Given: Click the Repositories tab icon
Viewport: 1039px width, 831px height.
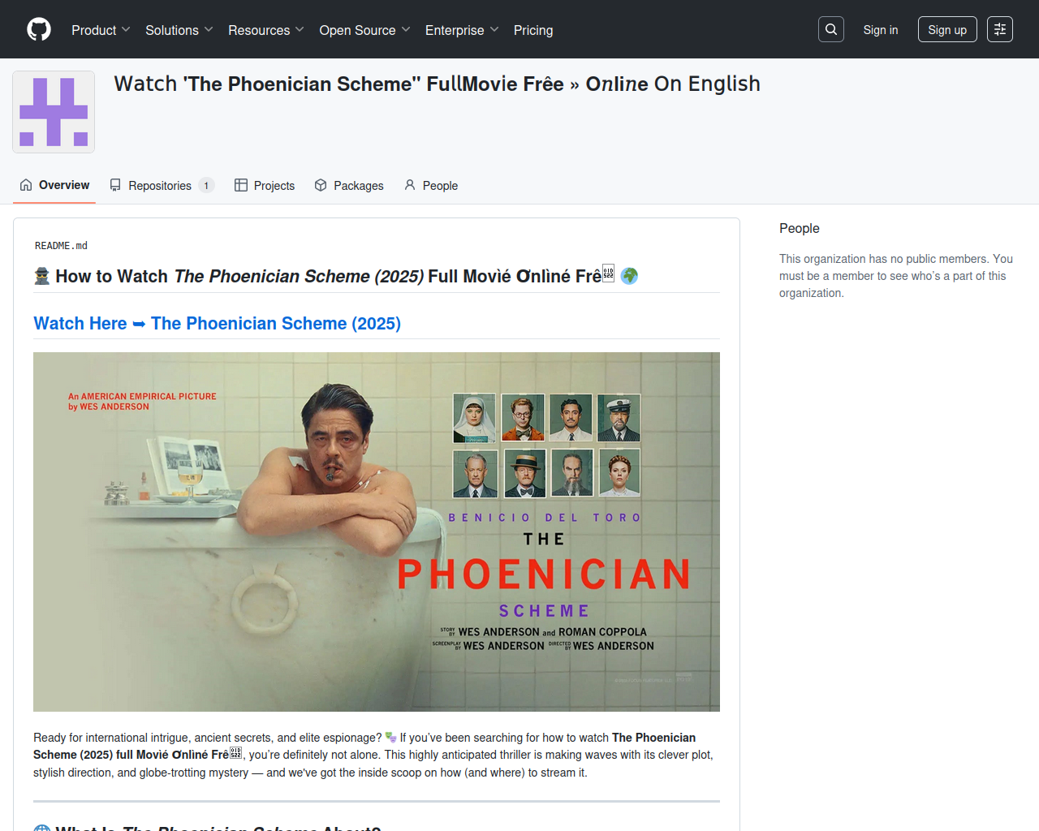Looking at the screenshot, I should pyautogui.click(x=115, y=185).
